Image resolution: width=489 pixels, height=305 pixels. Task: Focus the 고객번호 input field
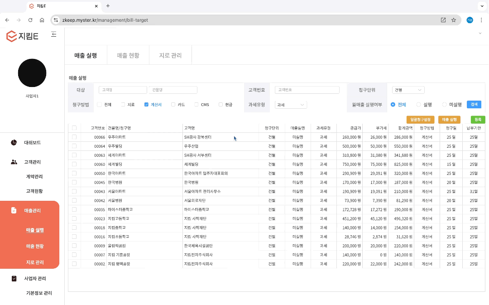pos(307,90)
